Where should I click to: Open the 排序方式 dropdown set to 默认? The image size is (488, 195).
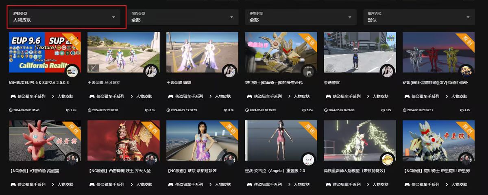[419, 17]
